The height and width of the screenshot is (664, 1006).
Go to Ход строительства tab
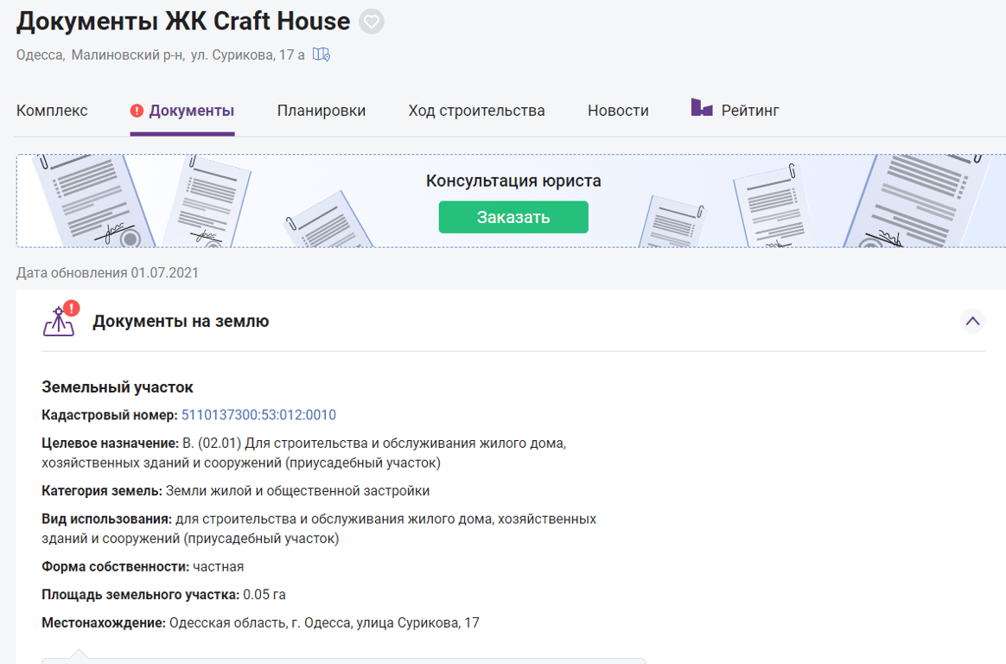pyautogui.click(x=477, y=111)
